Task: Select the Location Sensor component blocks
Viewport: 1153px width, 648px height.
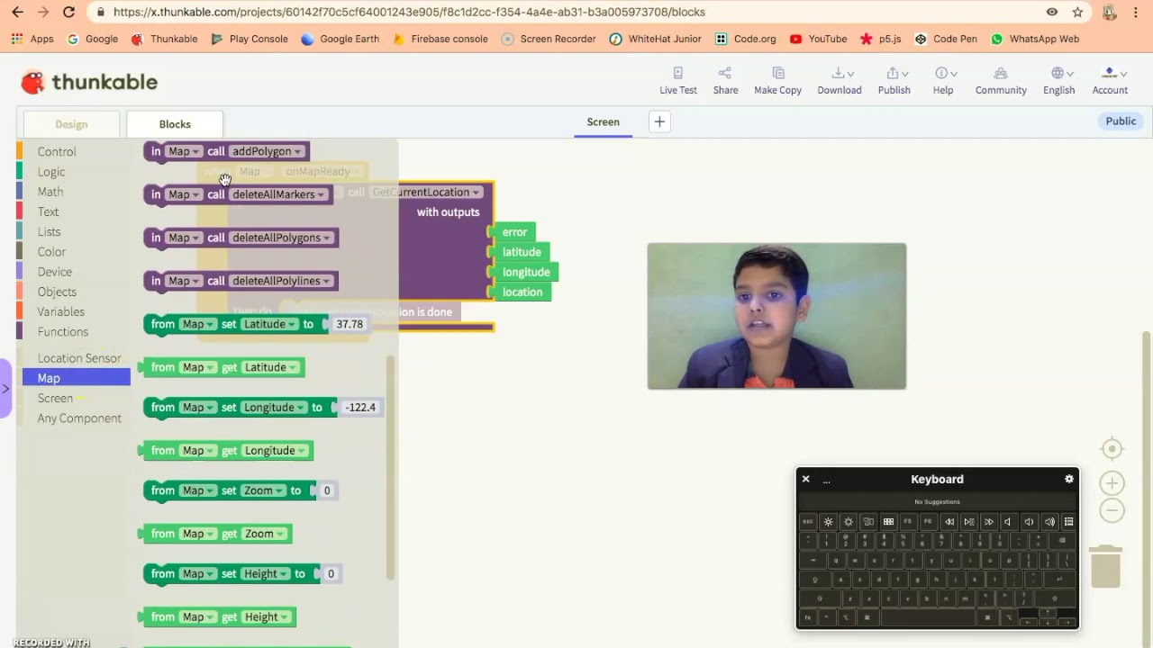Action: (78, 358)
